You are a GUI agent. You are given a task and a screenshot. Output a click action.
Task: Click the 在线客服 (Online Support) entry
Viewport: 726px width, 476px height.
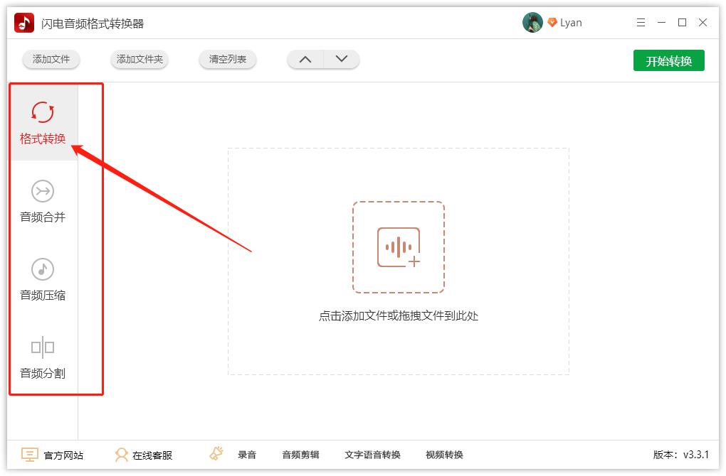(x=144, y=454)
